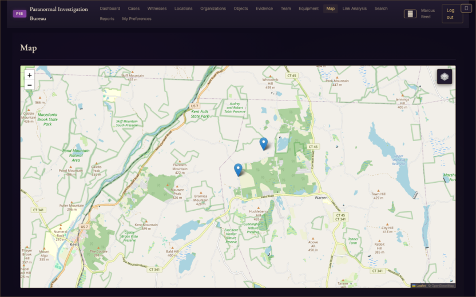Click the Skiff Mountain South Preserve label

(126, 123)
